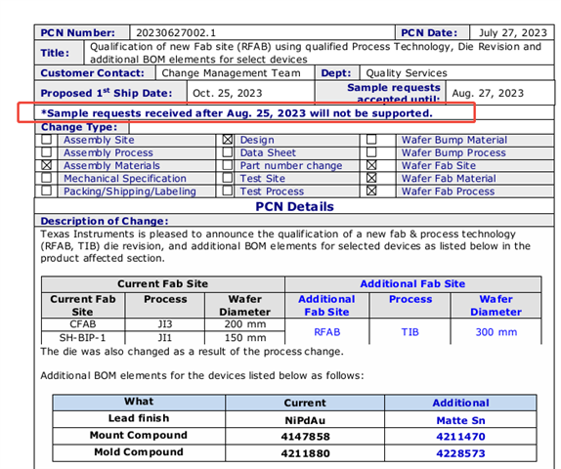The image size is (561, 469).
Task: Click the Change Type label
Action: coord(79,127)
